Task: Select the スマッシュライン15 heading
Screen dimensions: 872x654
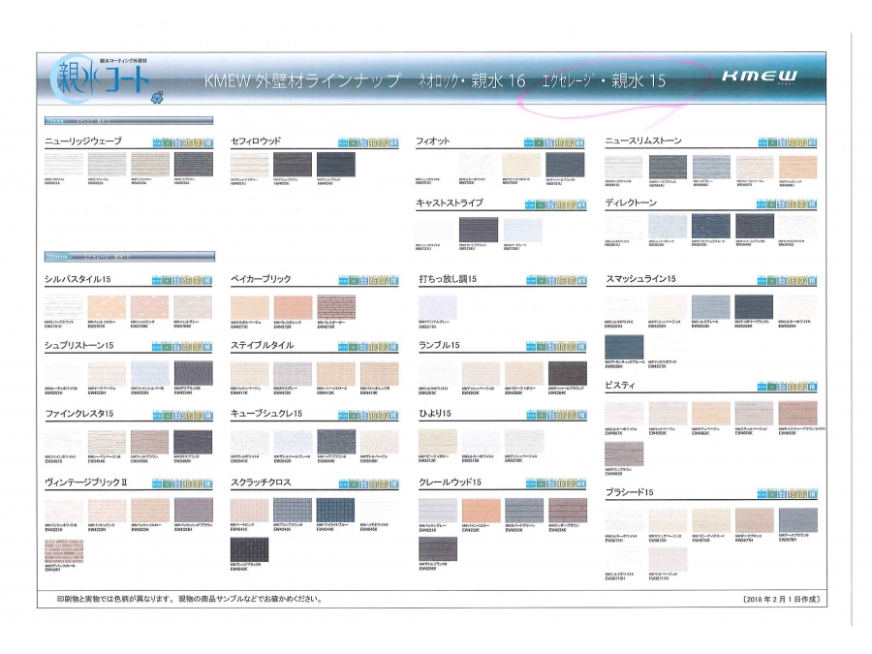Action: point(640,279)
